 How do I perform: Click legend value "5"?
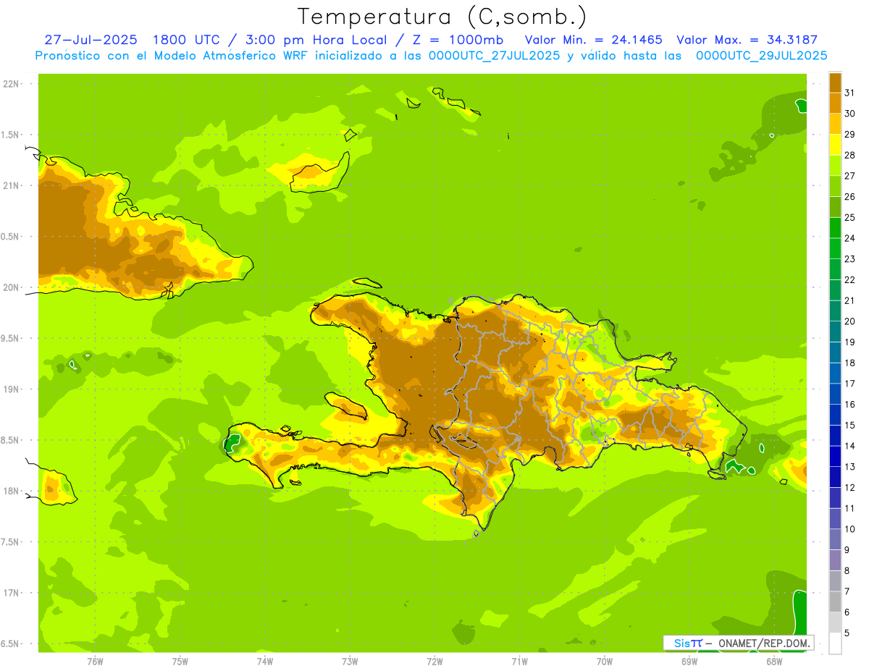847,633
